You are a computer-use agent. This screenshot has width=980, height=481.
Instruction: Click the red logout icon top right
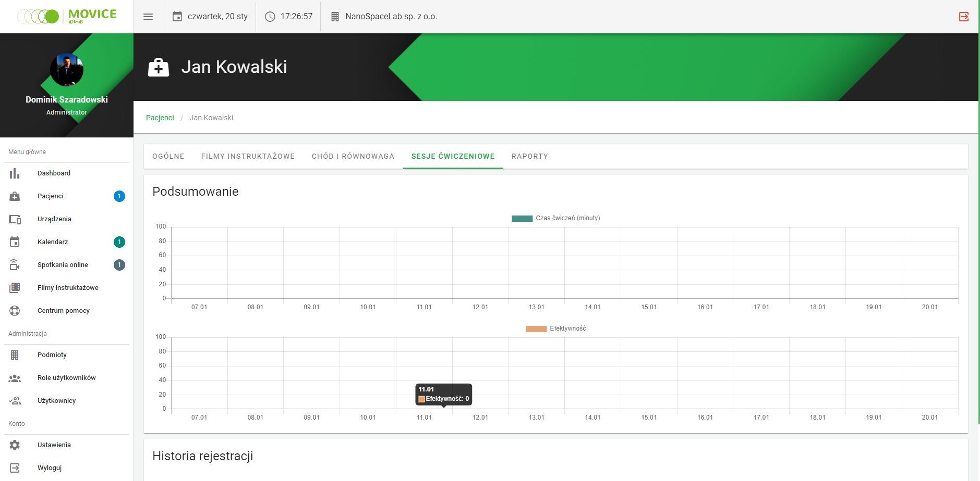click(x=963, y=17)
